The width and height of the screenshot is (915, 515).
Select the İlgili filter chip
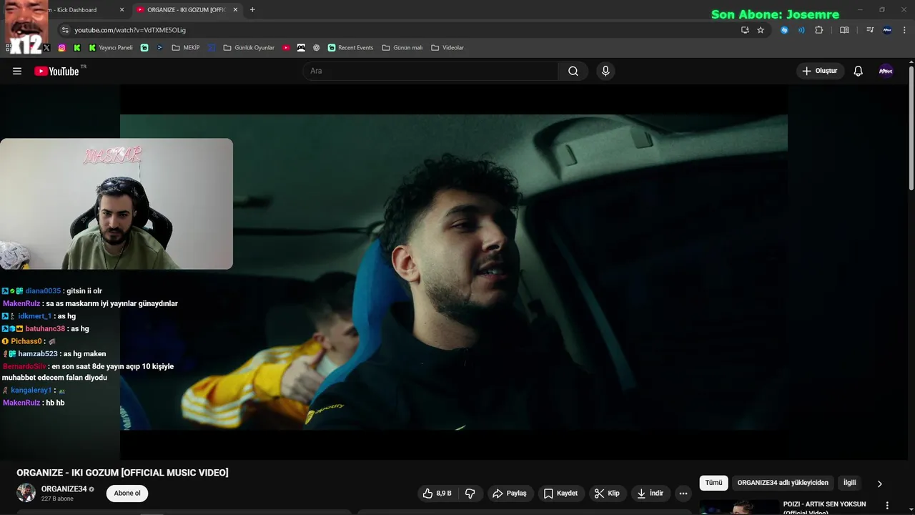(x=849, y=483)
